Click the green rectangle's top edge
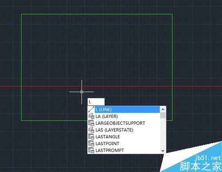 (x=97, y=14)
